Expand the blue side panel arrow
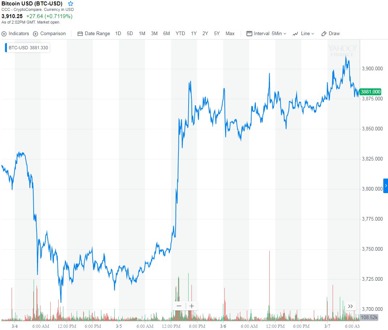This screenshot has width=388, height=330. [x=385, y=185]
